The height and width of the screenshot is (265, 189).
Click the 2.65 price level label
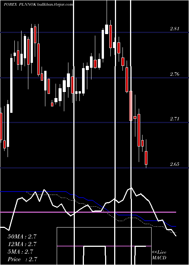(x=175, y=164)
